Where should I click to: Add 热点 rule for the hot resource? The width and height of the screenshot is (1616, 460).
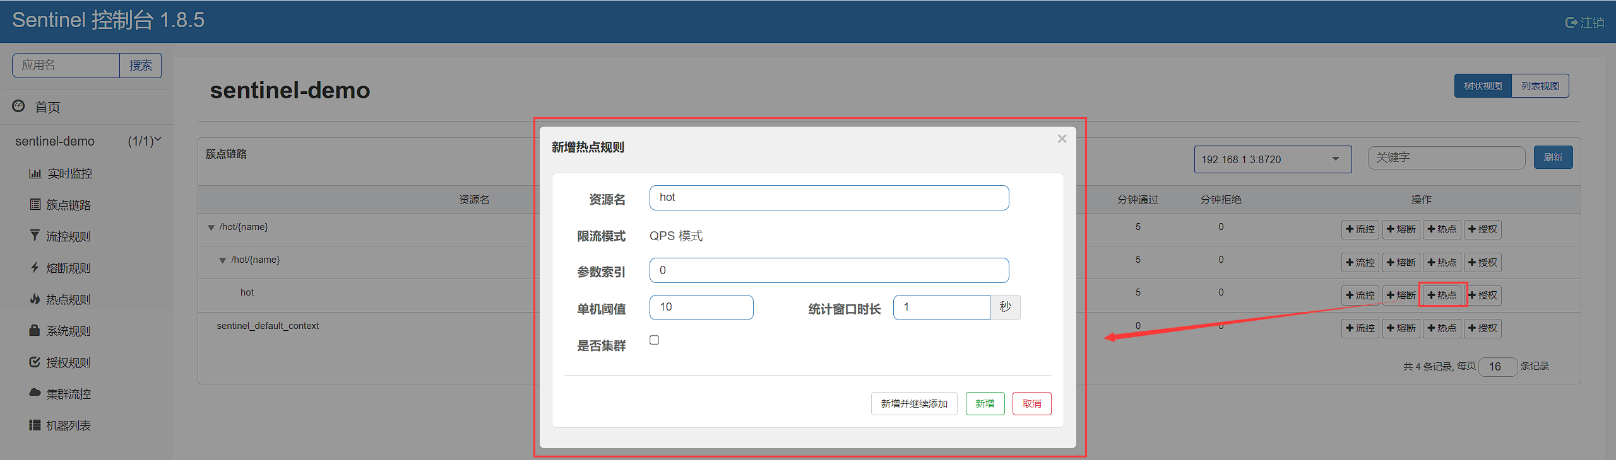[1442, 295]
